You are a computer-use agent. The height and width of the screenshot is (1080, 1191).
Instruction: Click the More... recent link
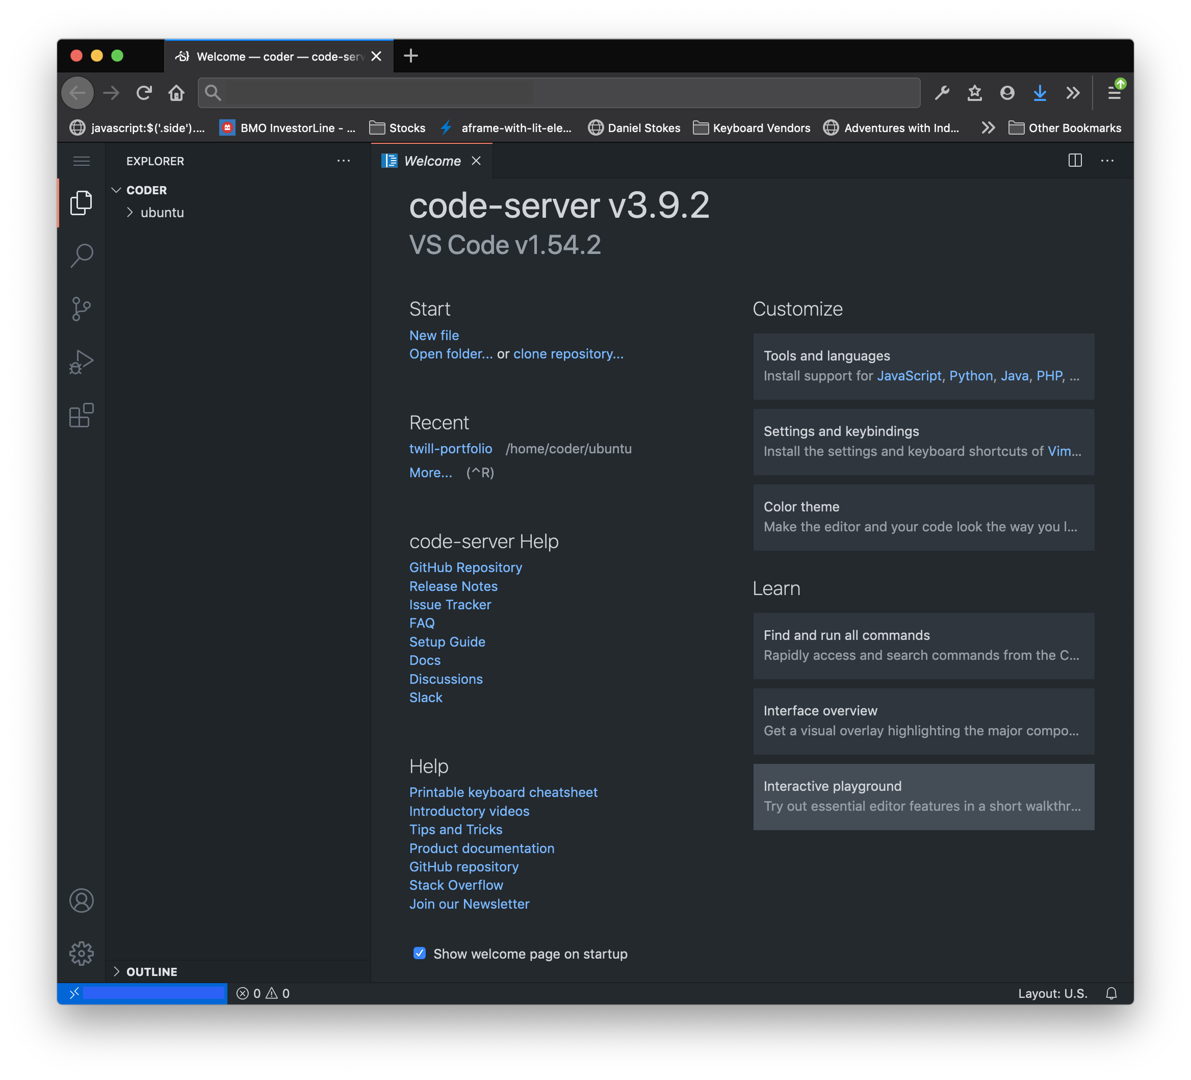431,472
